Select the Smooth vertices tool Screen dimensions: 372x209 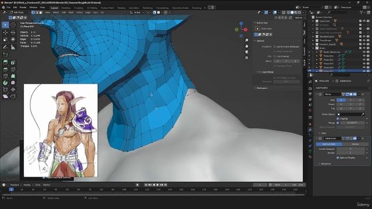coord(13,83)
